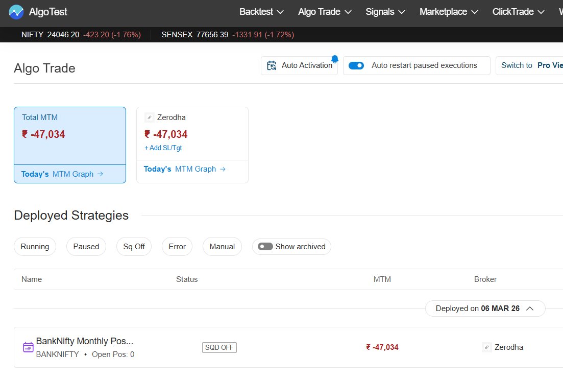Click the Deployed Strategies heading
The width and height of the screenshot is (563, 381).
click(71, 216)
